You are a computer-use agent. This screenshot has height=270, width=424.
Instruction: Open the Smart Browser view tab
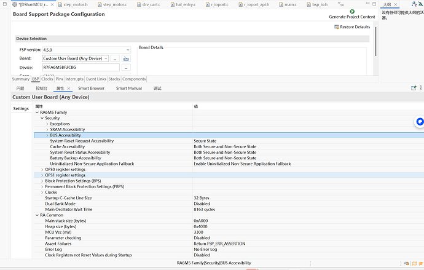[x=91, y=88]
